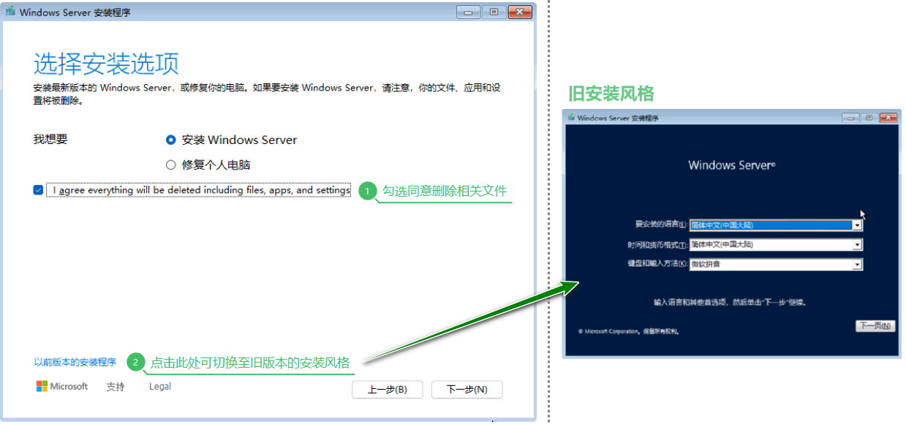The width and height of the screenshot is (906, 424).
Task: Toggle the "I agree everything will be deleted" checkbox
Action: 38,190
